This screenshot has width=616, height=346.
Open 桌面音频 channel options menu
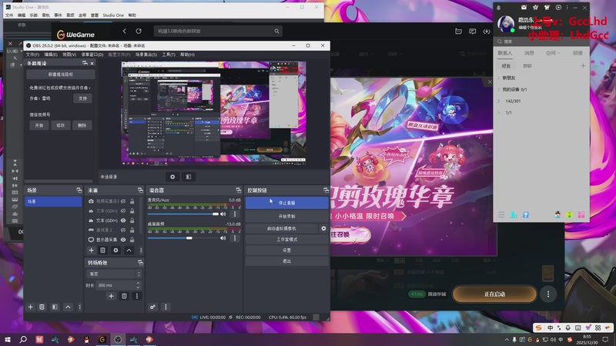coord(235,238)
